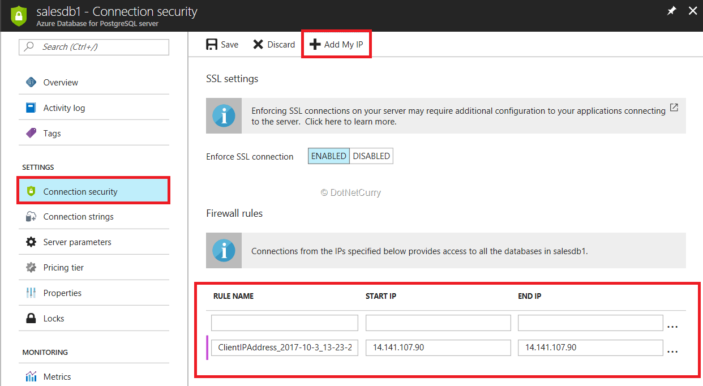This screenshot has height=386, width=703.
Task: Click the magnifier icon in search box
Action: click(29, 47)
